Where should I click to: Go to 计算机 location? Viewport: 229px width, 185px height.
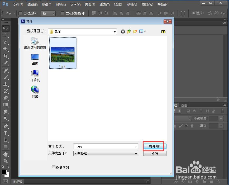pos(35,76)
